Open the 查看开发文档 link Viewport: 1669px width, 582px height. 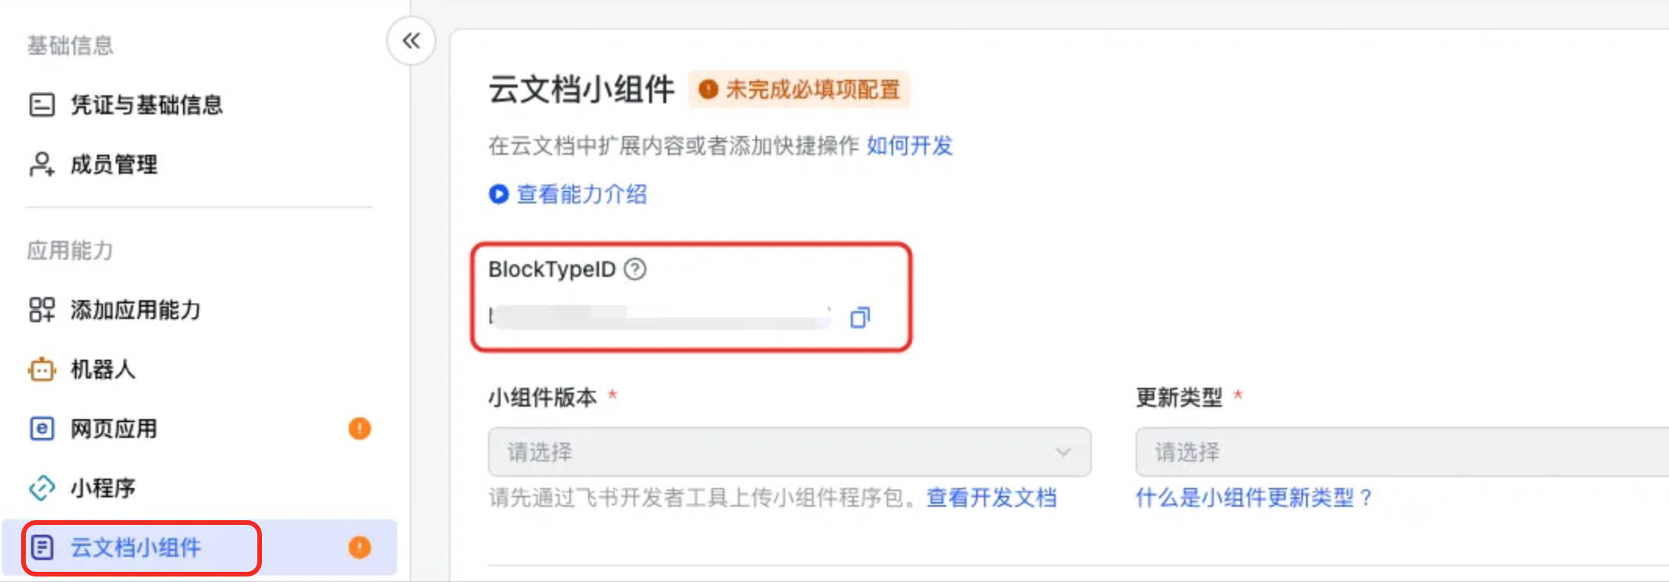tap(991, 498)
